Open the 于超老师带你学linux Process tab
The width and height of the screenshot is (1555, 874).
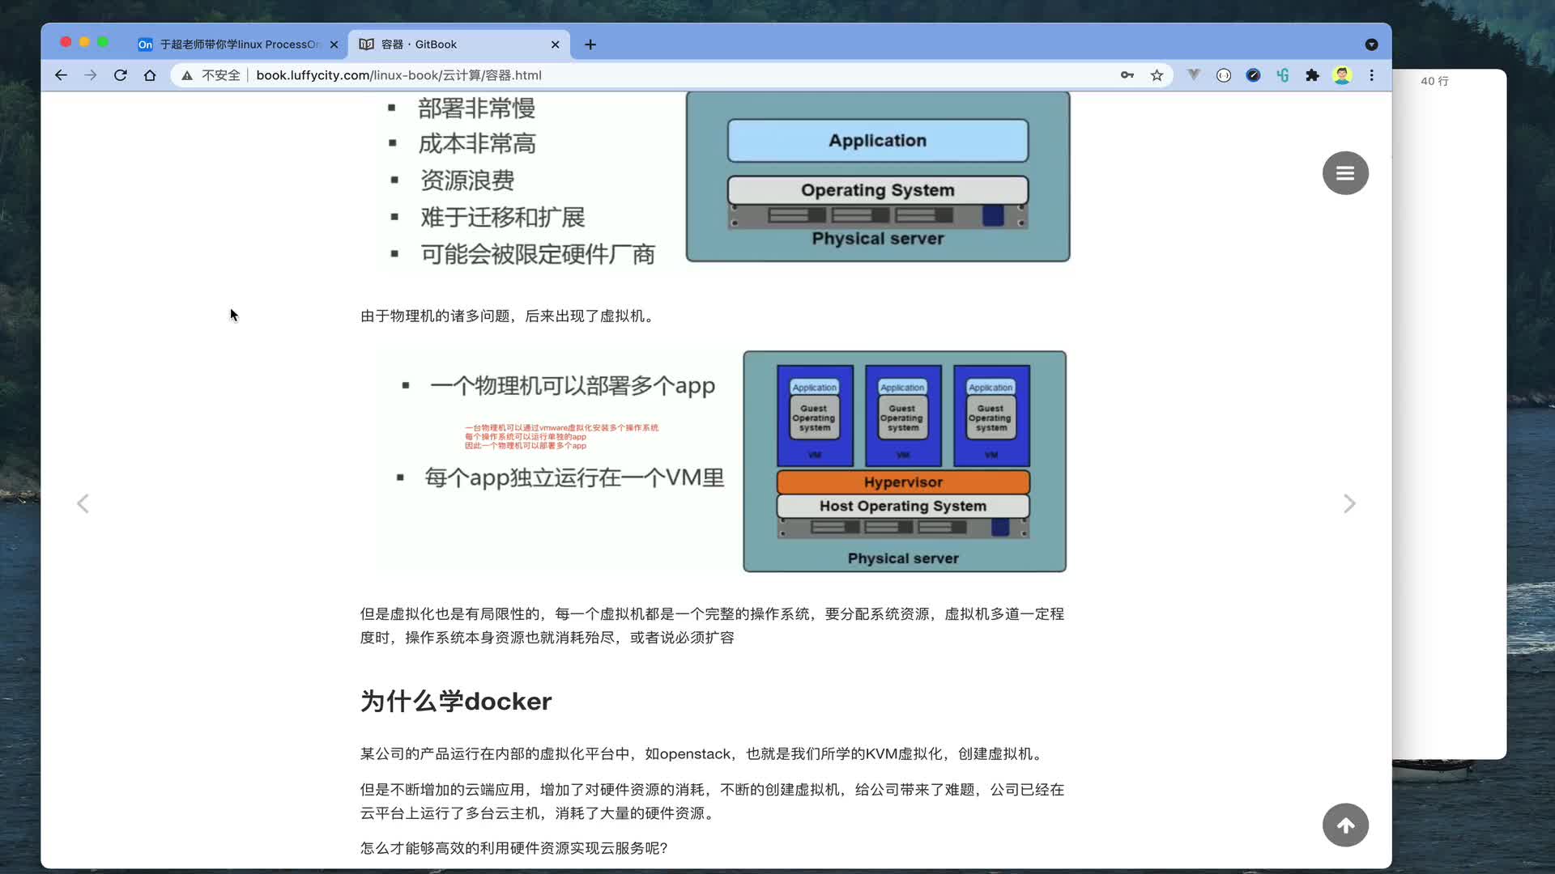[x=235, y=44]
